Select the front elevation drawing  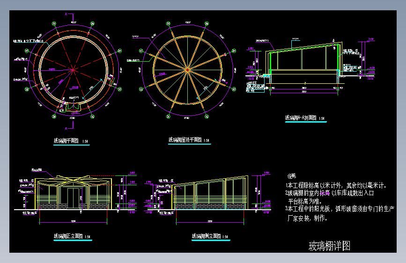pyautogui.click(x=75, y=196)
